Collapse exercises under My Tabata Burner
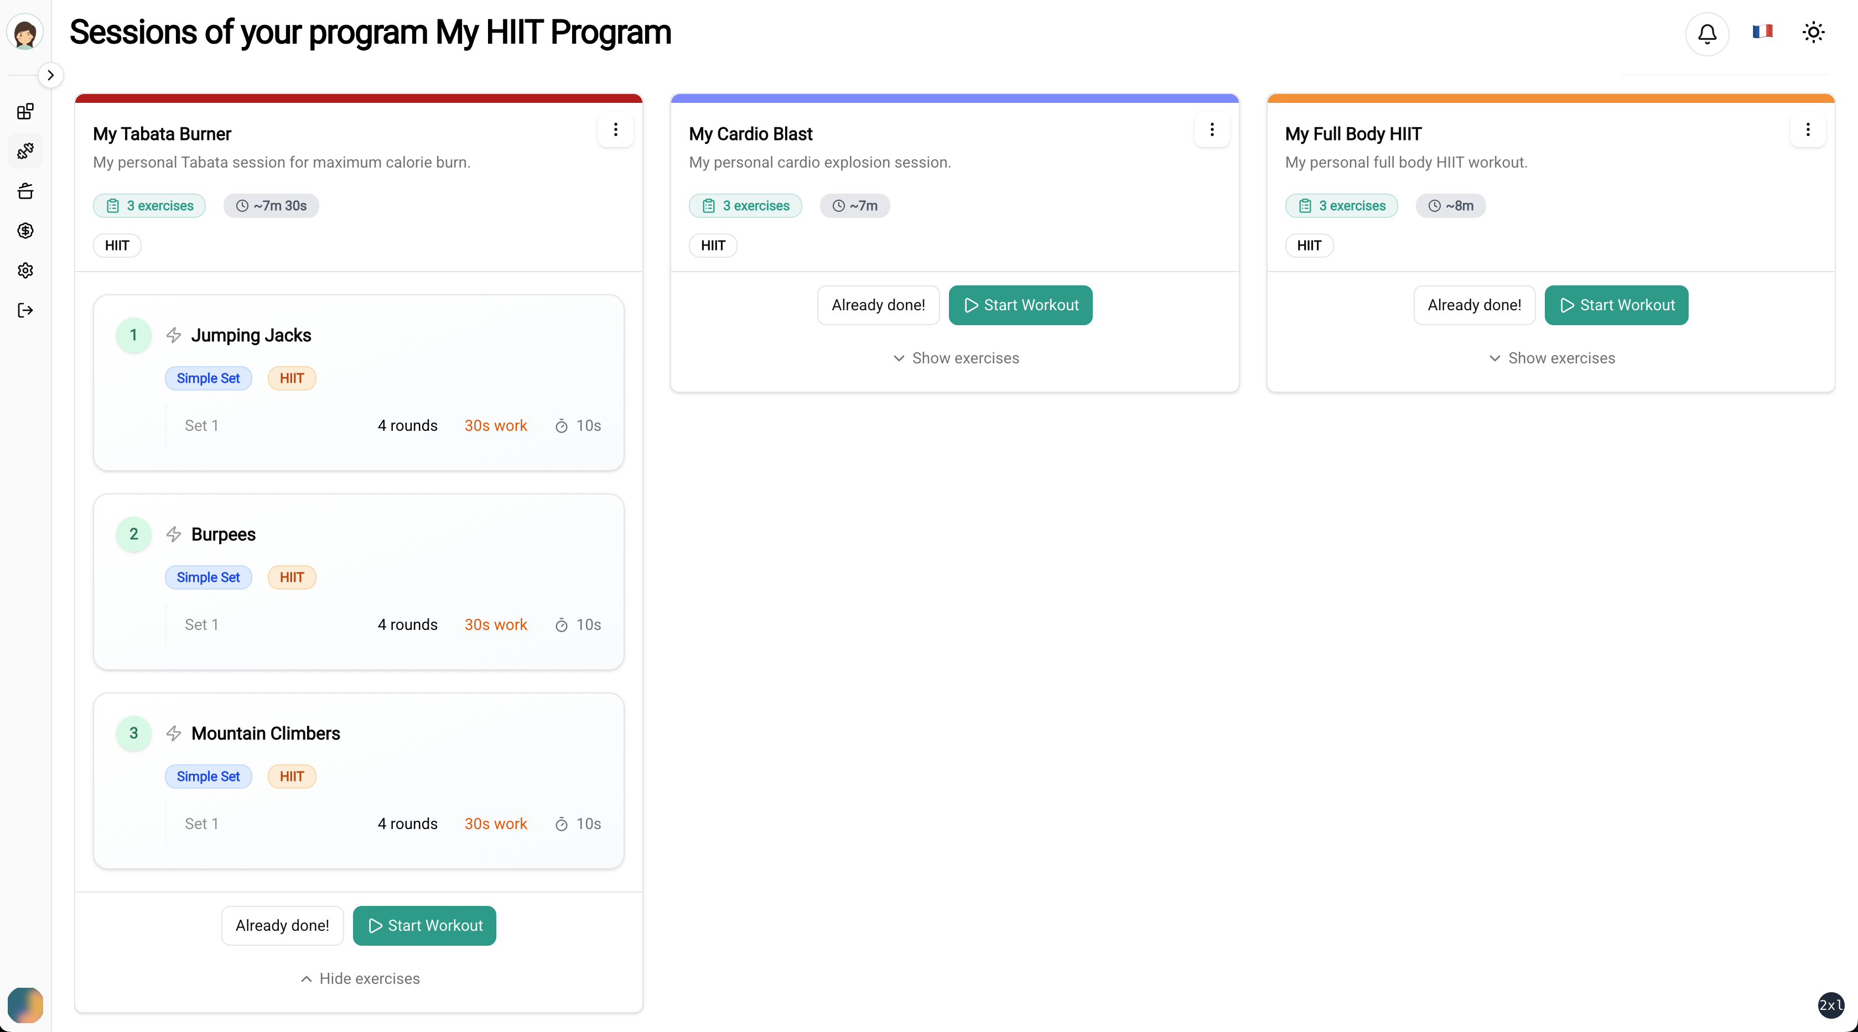 [360, 979]
